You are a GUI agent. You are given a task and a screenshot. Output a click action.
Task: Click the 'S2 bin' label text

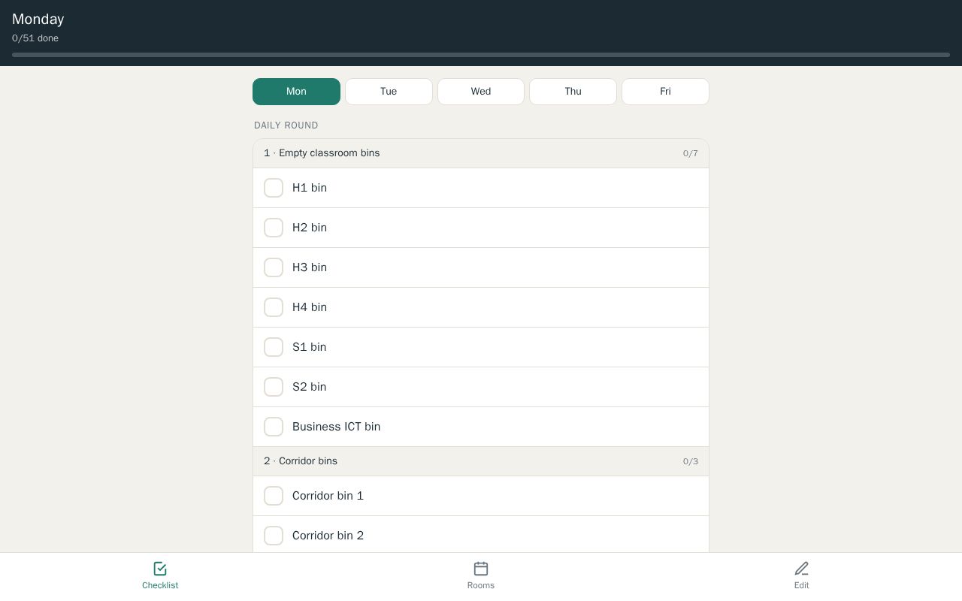pos(310,387)
